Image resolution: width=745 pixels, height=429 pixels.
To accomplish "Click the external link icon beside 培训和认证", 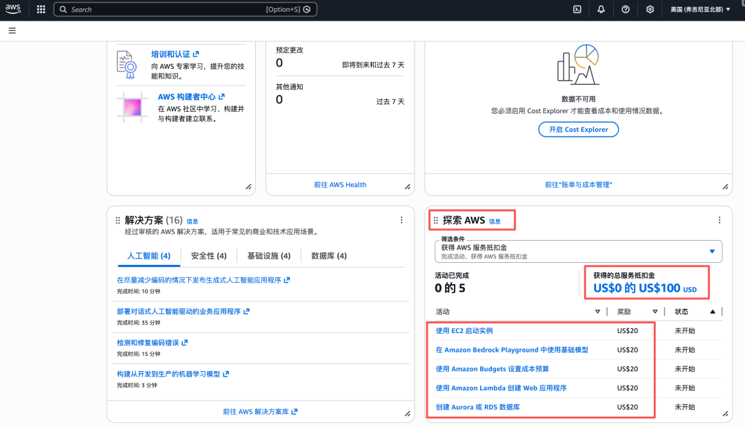I will [196, 54].
